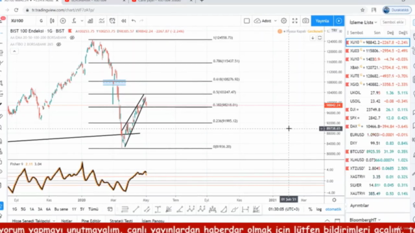415x233 pixels.
Task: Start bar replay with the rewind icon
Action: pos(124,21)
